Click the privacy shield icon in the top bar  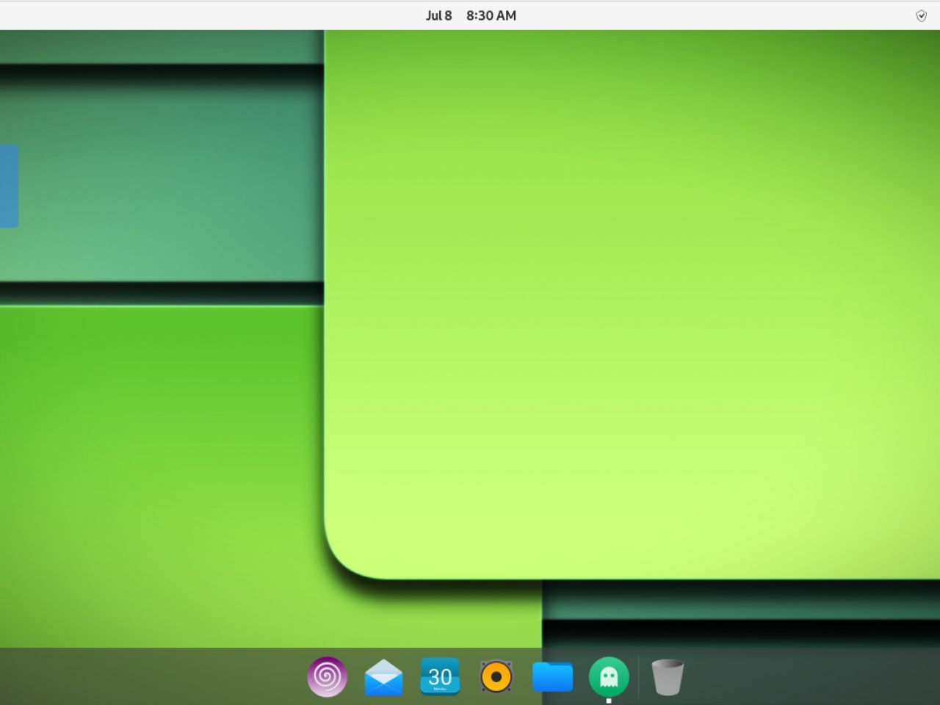pyautogui.click(x=920, y=15)
